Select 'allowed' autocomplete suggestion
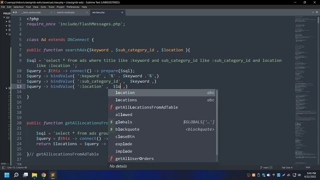This screenshot has height=180, width=320. tap(161, 114)
